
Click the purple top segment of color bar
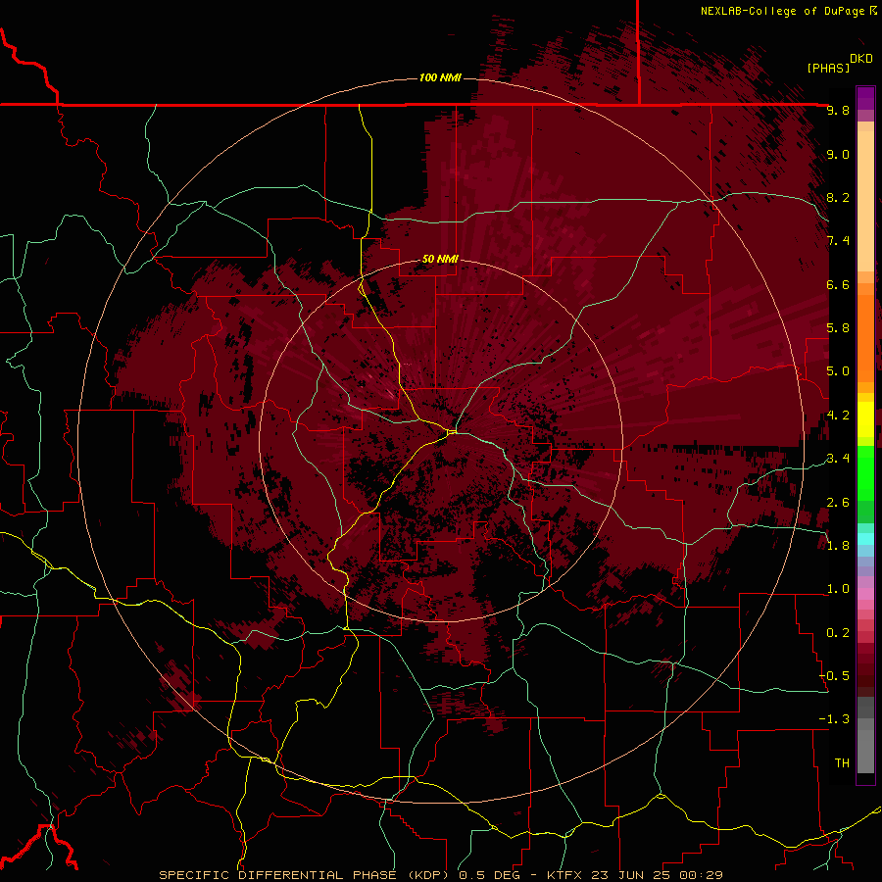point(865,98)
